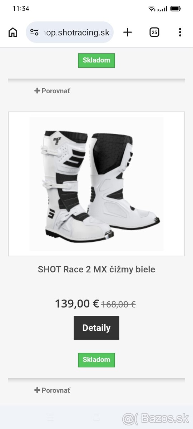The height and width of the screenshot is (429, 193).
Task: Tap the Wi-Fi status icon
Action: pyautogui.click(x=152, y=9)
